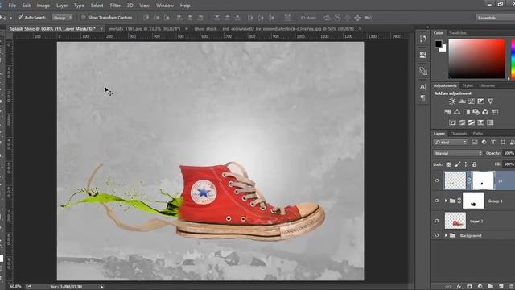Create new fill or adjustment layer
515x290 pixels.
[x=480, y=287]
